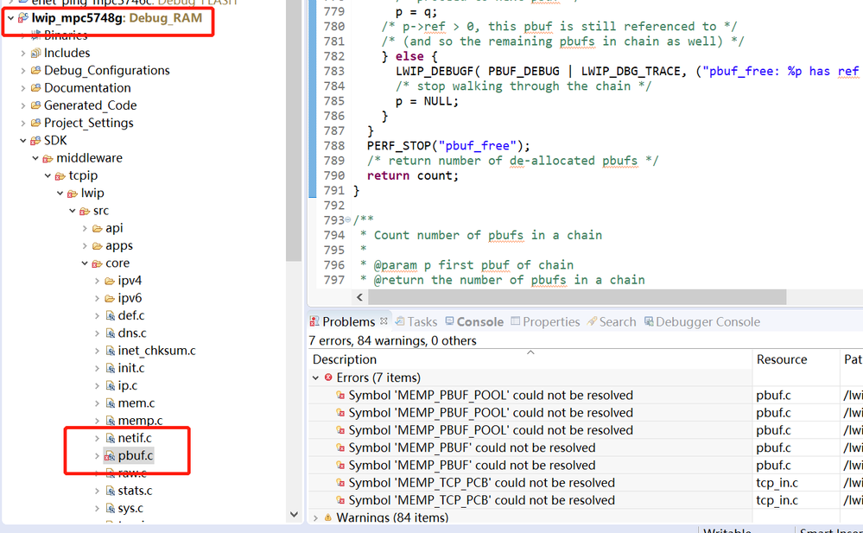Click project explorer scroll down arrow
863x533 pixels.
[x=294, y=515]
